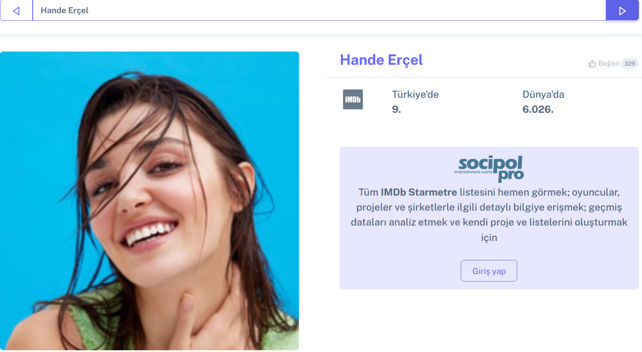Click the 329 likes count badge
Viewport: 642px width, 352px height.
[630, 64]
